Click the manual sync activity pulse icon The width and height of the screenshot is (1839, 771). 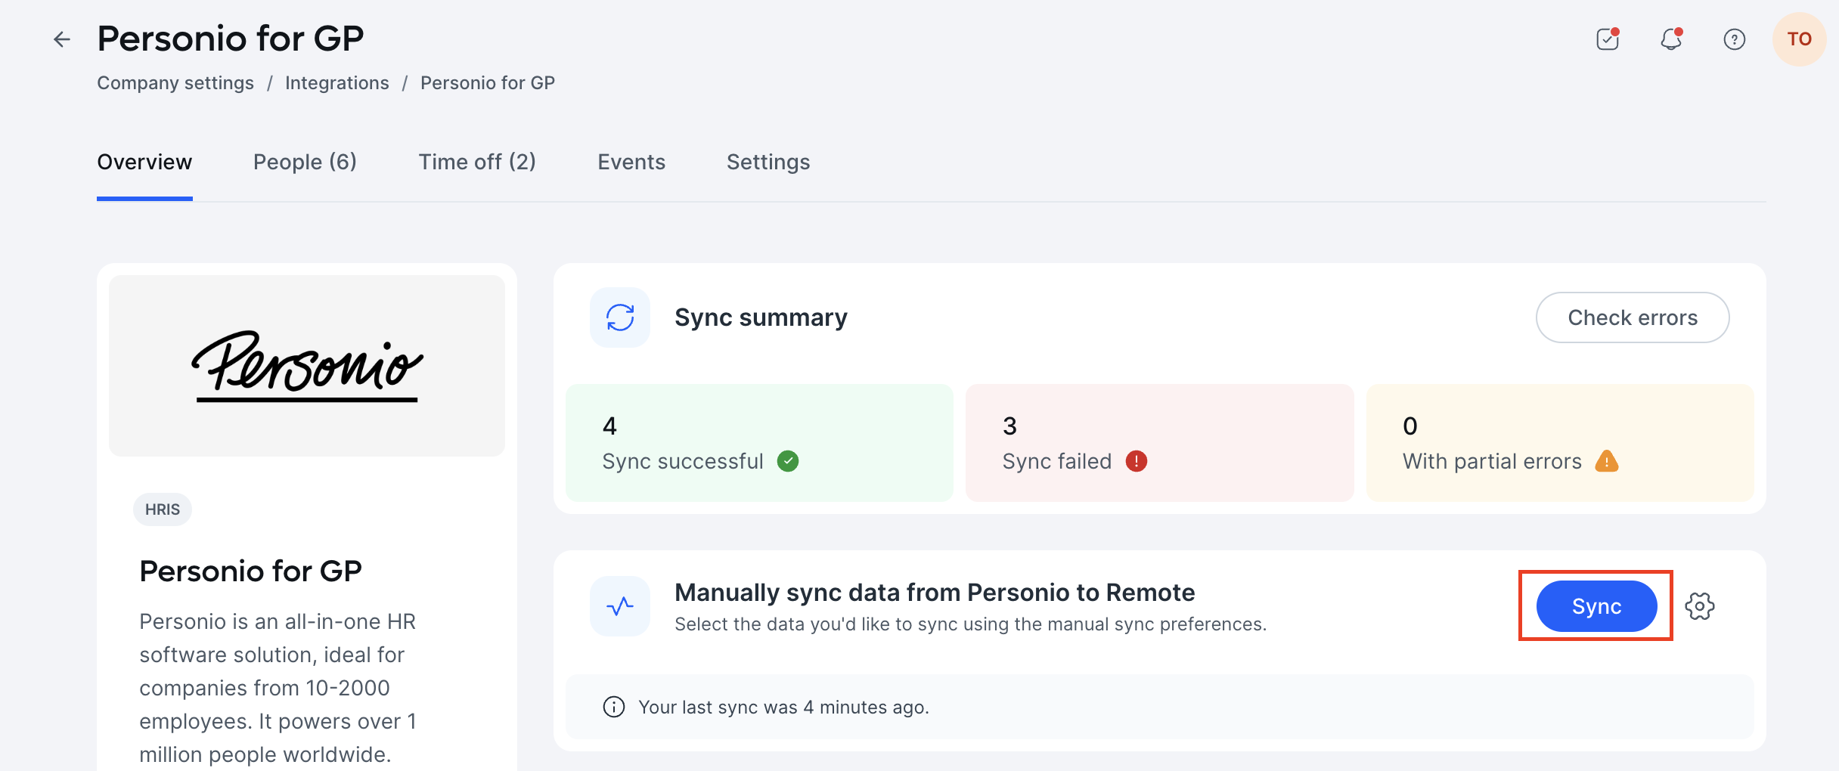click(x=620, y=606)
